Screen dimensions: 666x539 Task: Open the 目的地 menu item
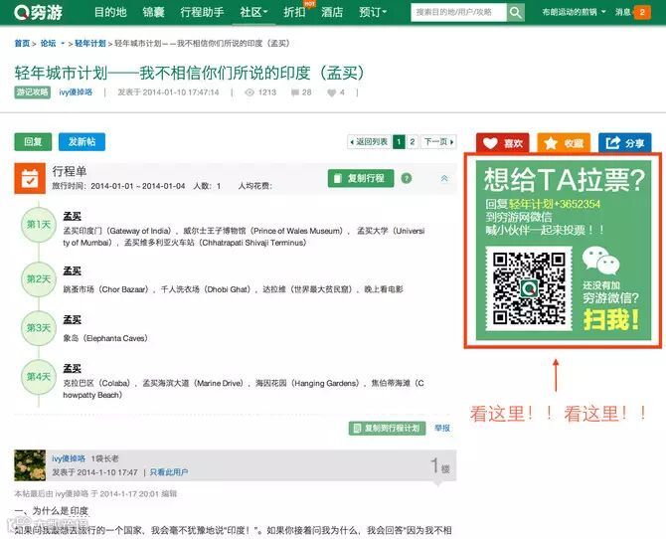click(x=110, y=12)
